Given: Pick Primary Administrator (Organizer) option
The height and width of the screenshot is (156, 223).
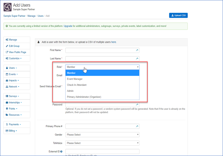Looking at the screenshot, I should tap(84, 97).
